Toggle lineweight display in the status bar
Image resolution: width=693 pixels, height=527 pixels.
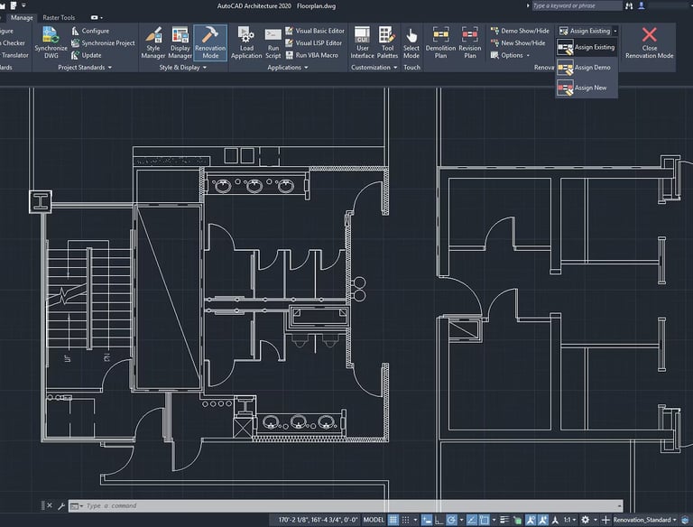504,520
